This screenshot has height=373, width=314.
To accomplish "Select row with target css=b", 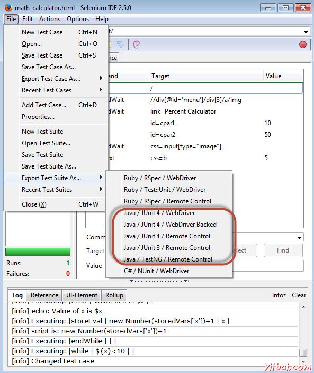I will (x=205, y=158).
